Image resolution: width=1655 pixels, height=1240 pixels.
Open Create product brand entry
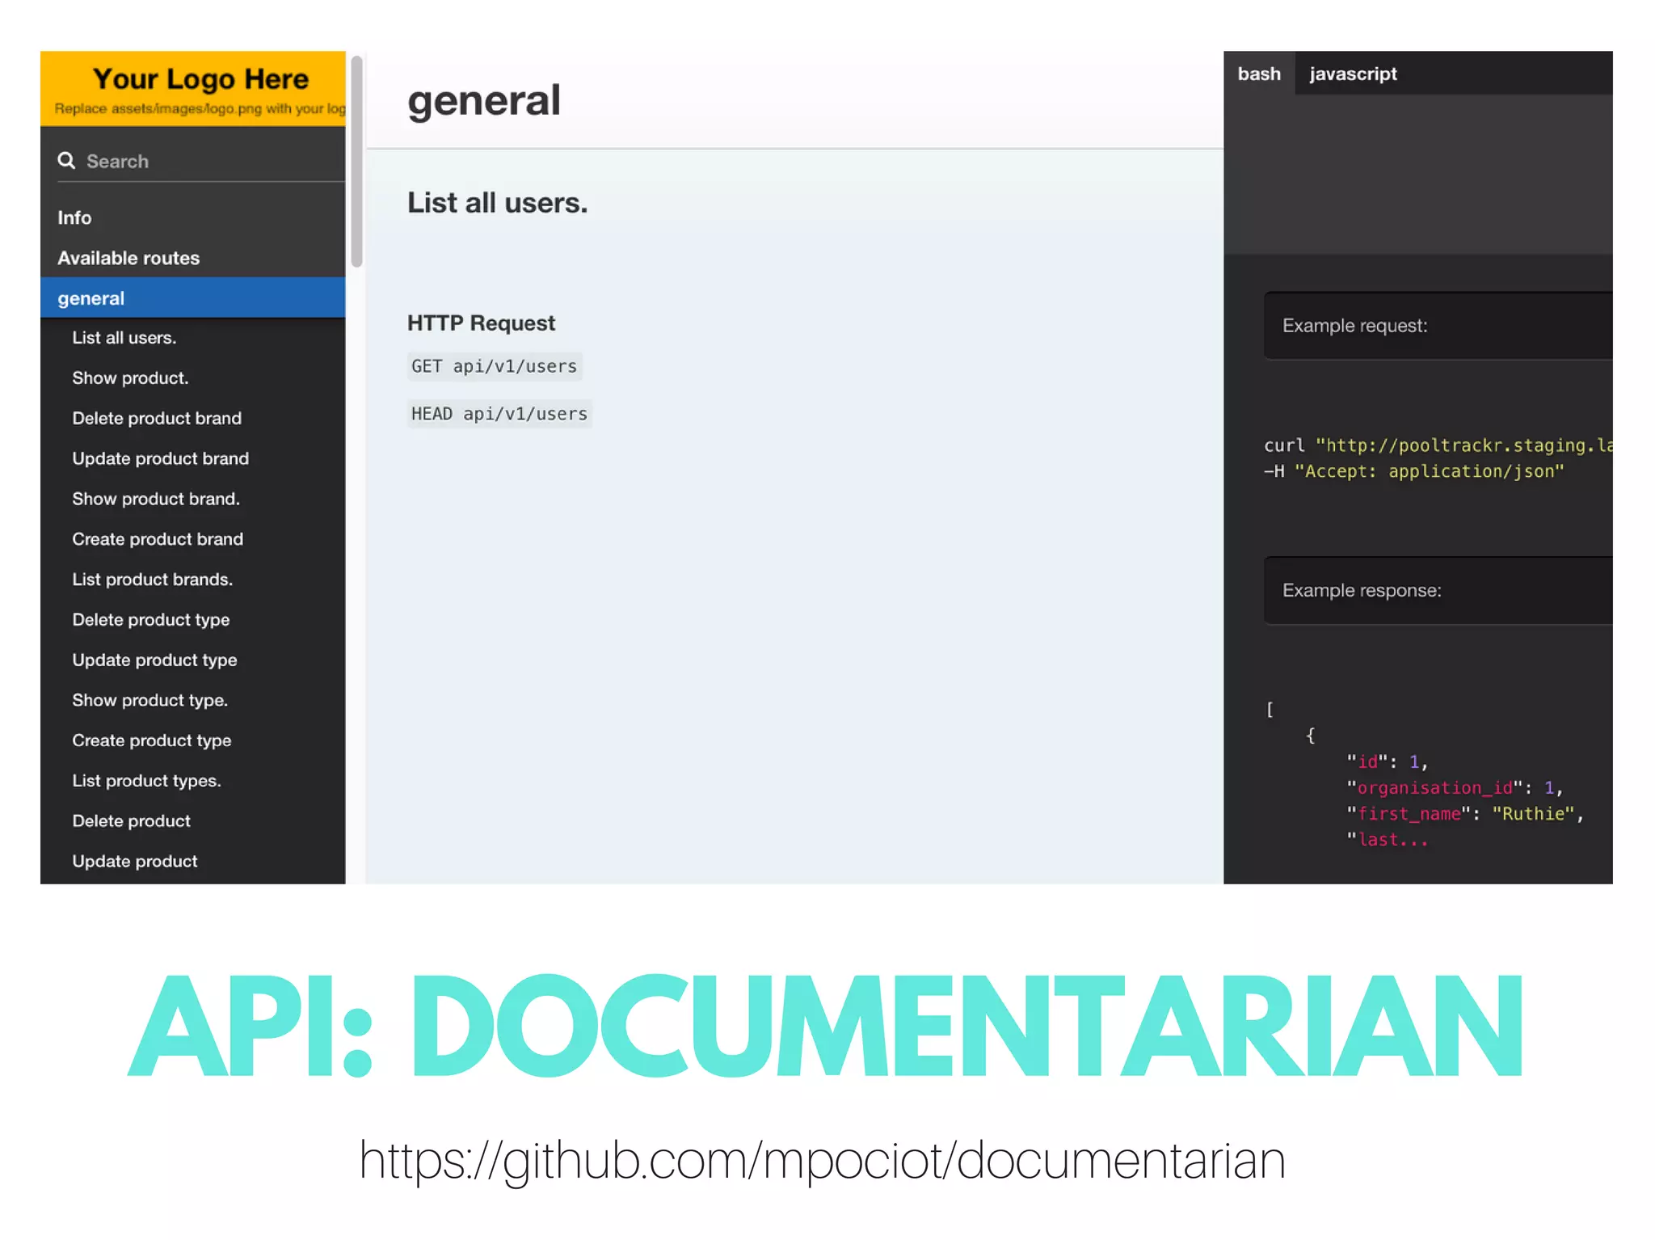tap(158, 539)
